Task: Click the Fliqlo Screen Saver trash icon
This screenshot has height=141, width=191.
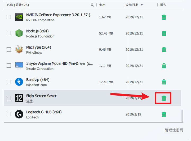Action: 164,98
